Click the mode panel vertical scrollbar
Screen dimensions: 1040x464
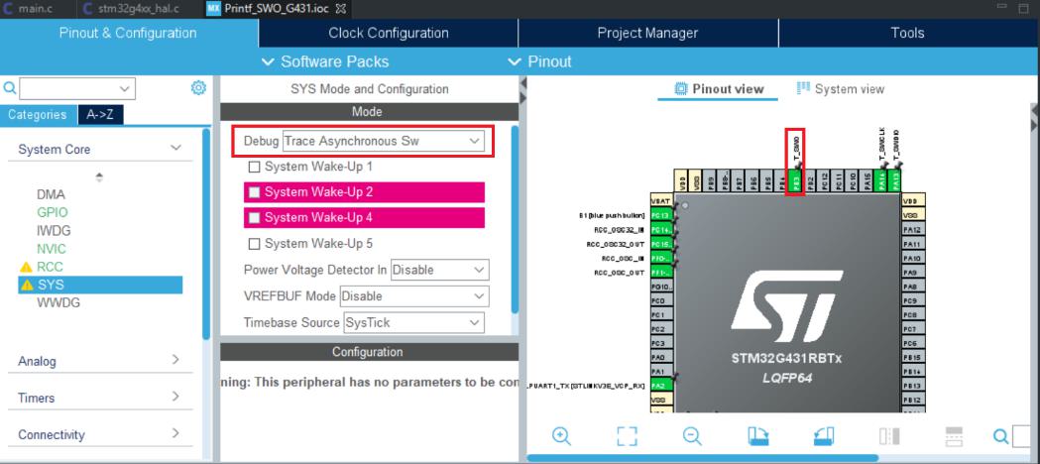pos(515,219)
